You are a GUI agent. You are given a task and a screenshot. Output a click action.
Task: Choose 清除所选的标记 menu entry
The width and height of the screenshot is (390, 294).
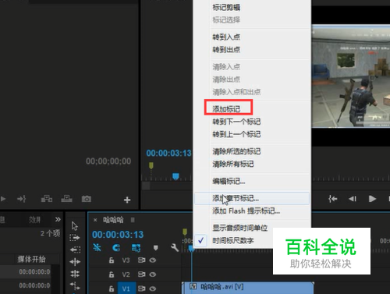[236, 151]
